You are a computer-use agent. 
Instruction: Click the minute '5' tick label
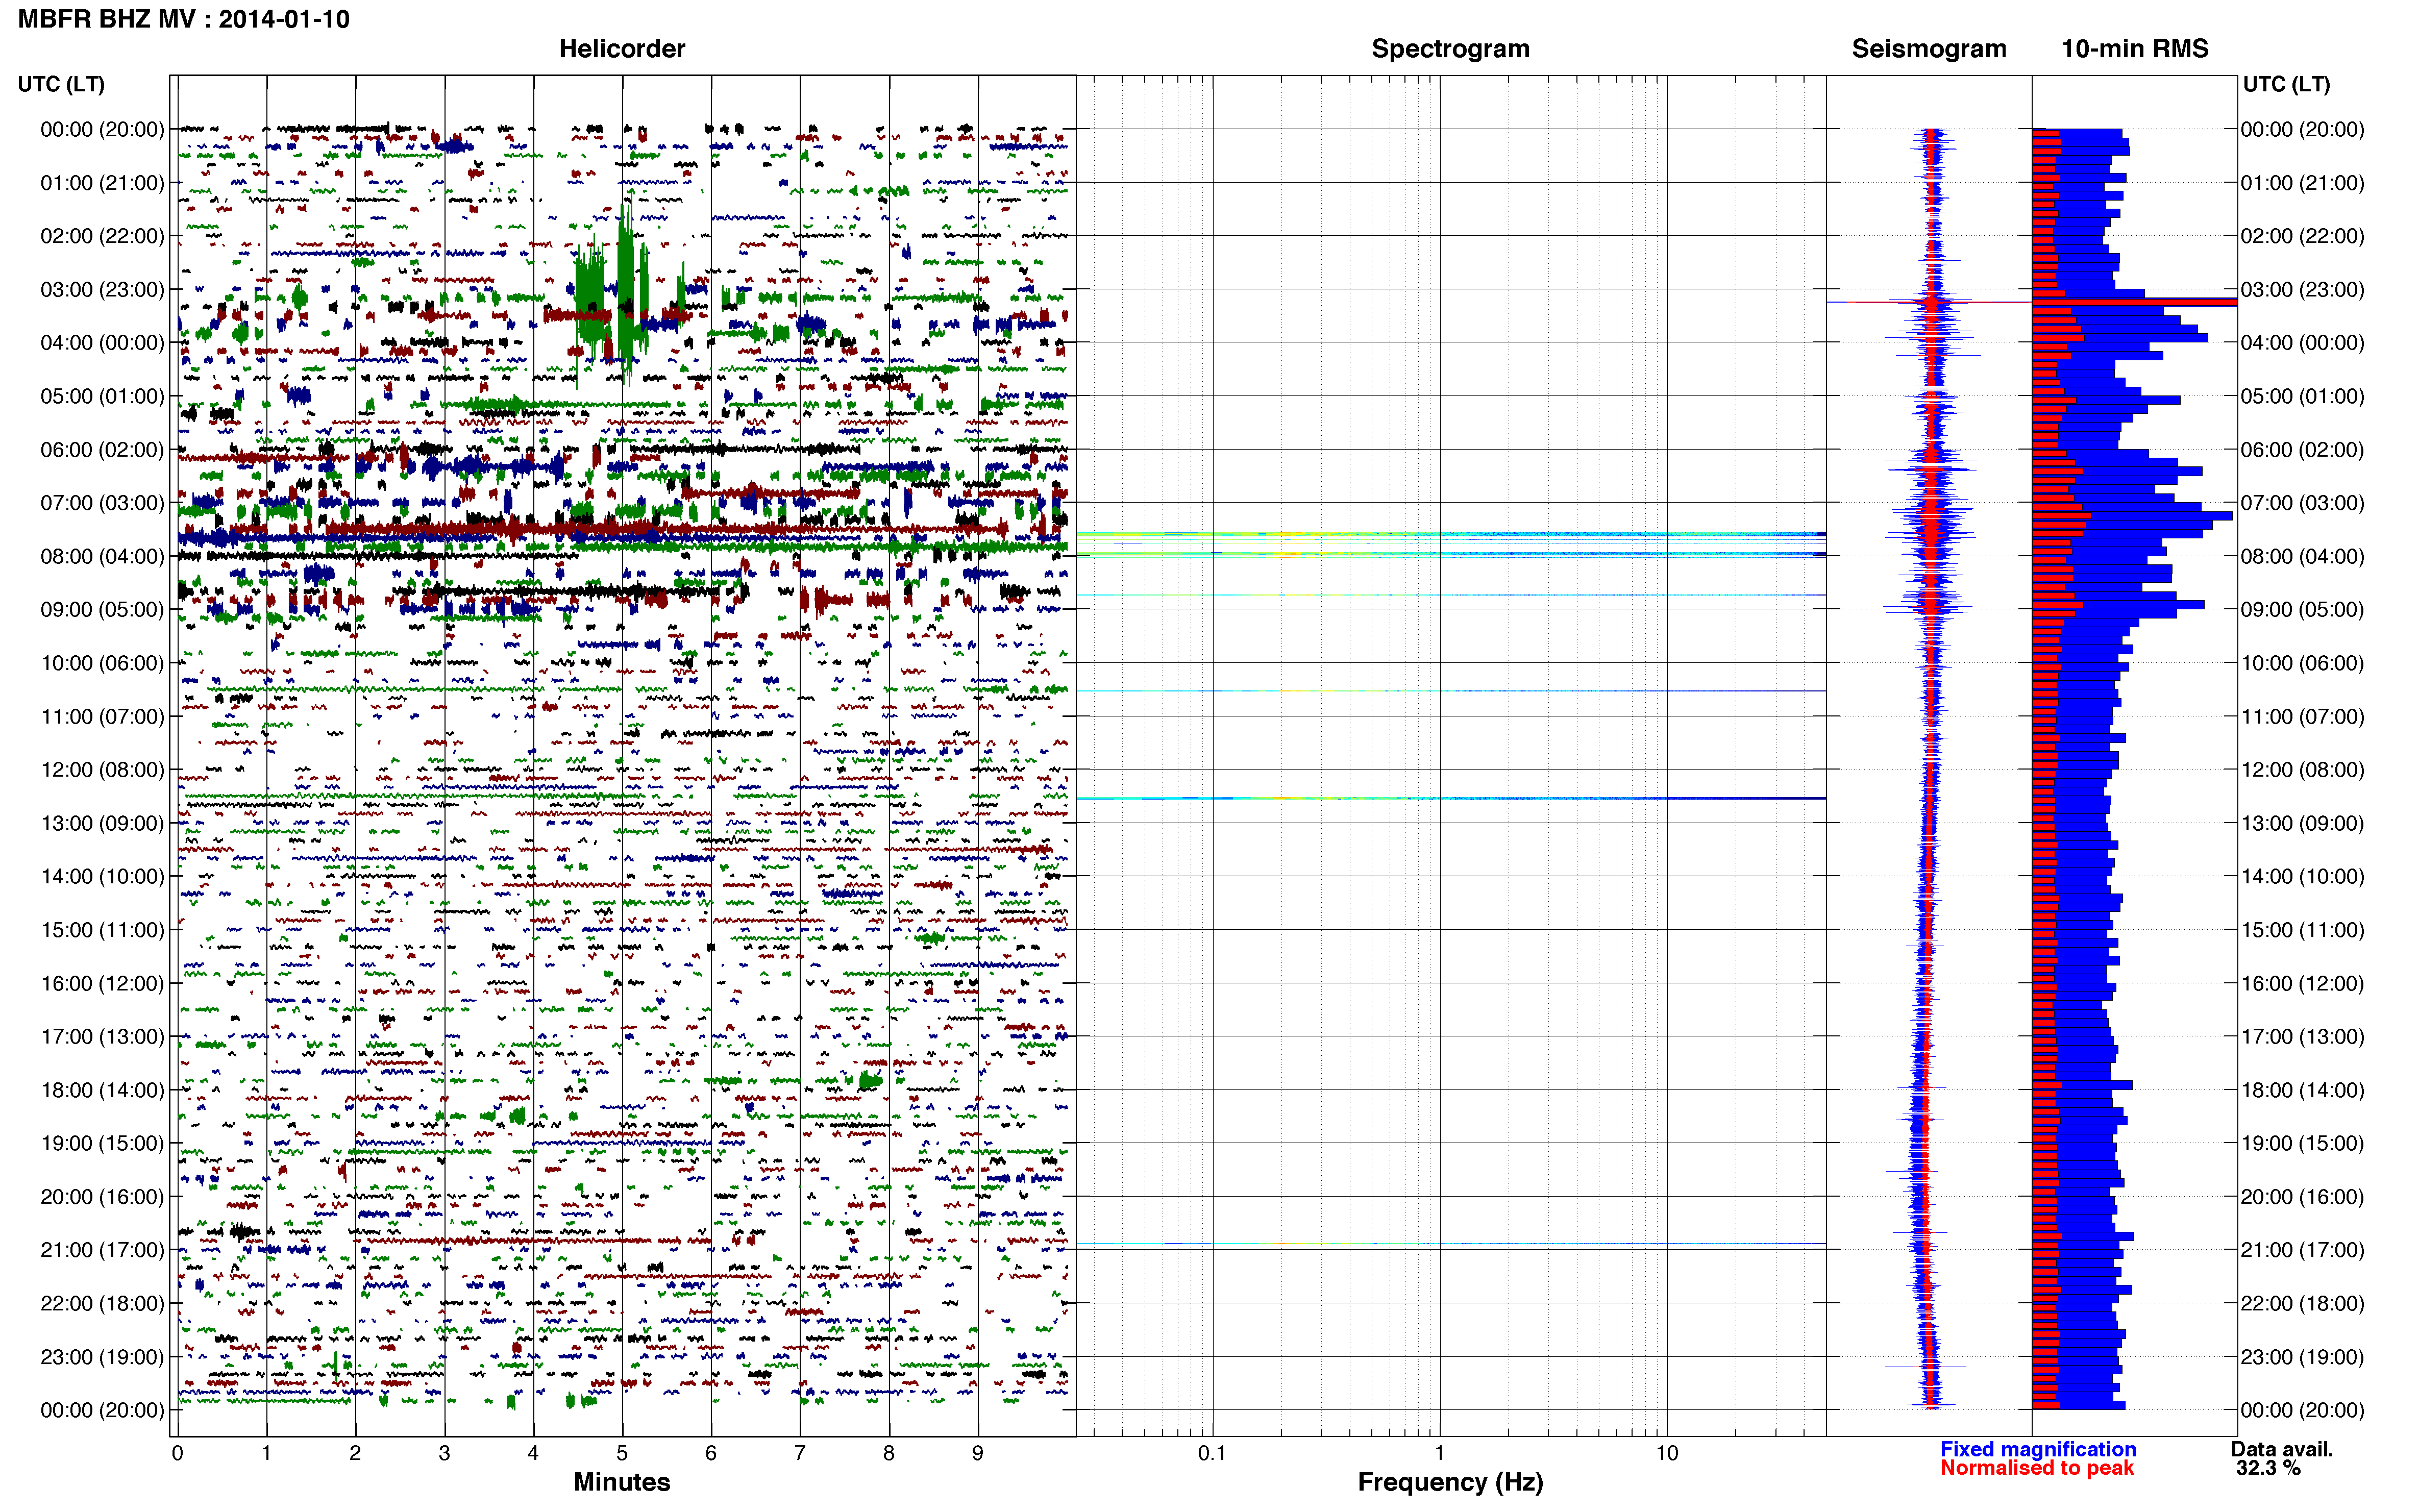[622, 1453]
